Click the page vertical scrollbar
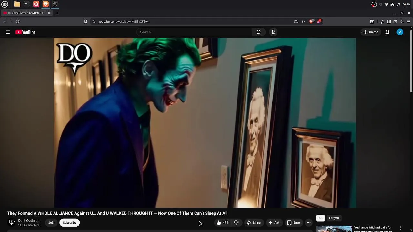 [x=411, y=61]
